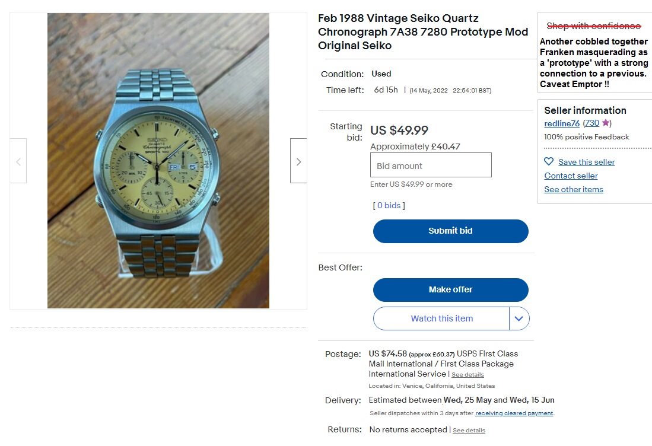Click the purple star next to the feedback score
Viewport: 652px width, 446px height.
(606, 123)
